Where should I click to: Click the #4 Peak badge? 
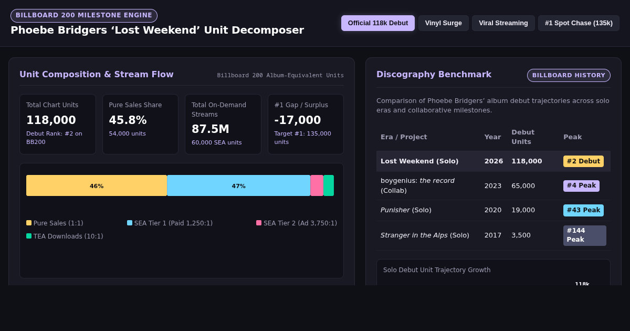click(x=581, y=186)
